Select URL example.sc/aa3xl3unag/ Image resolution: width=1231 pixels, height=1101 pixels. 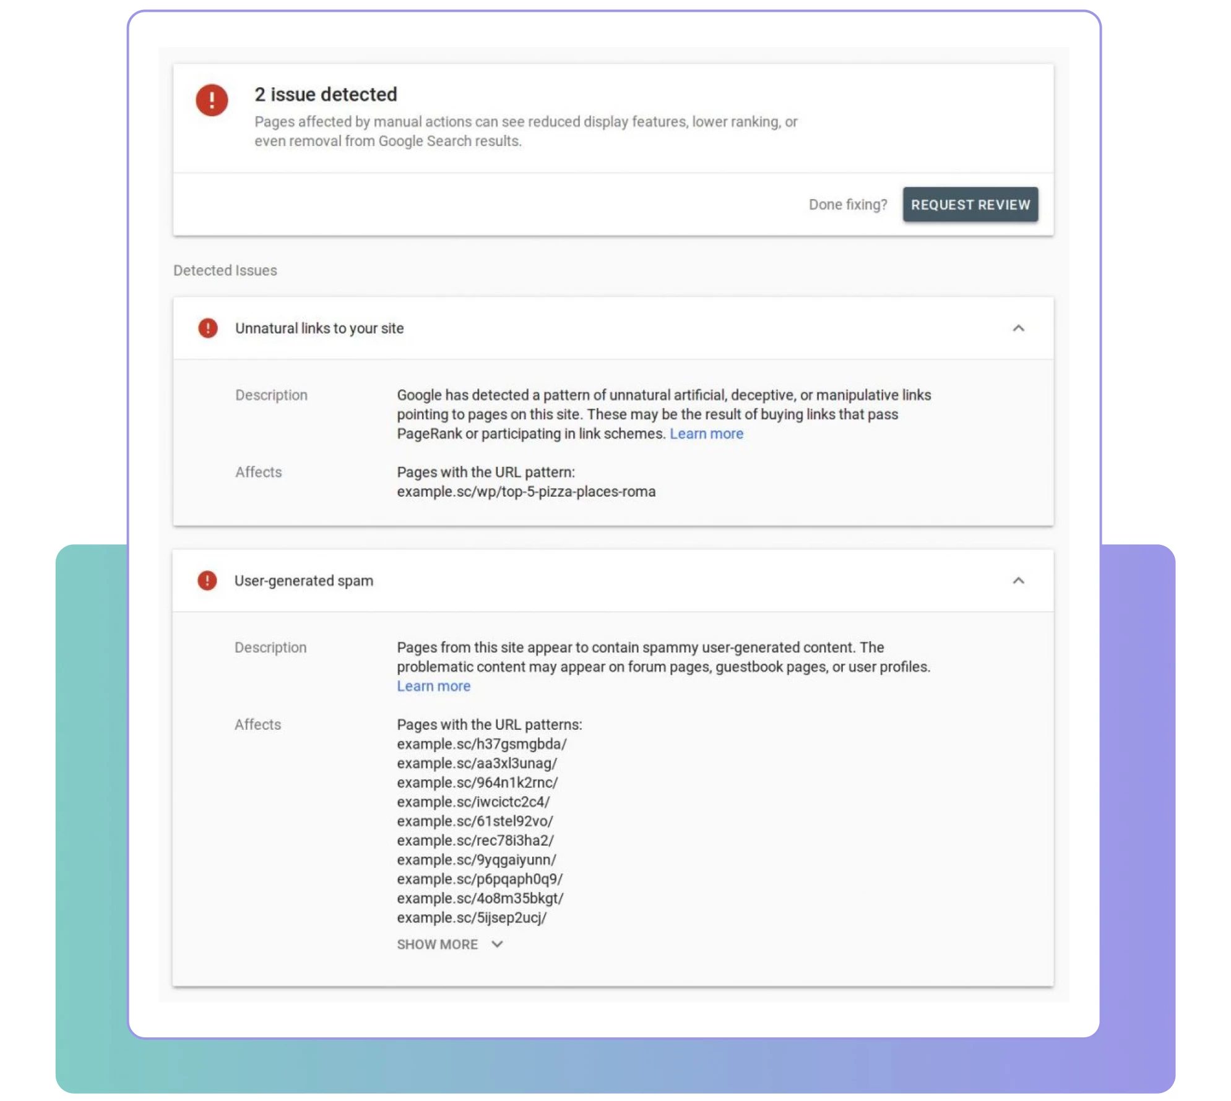(x=477, y=763)
